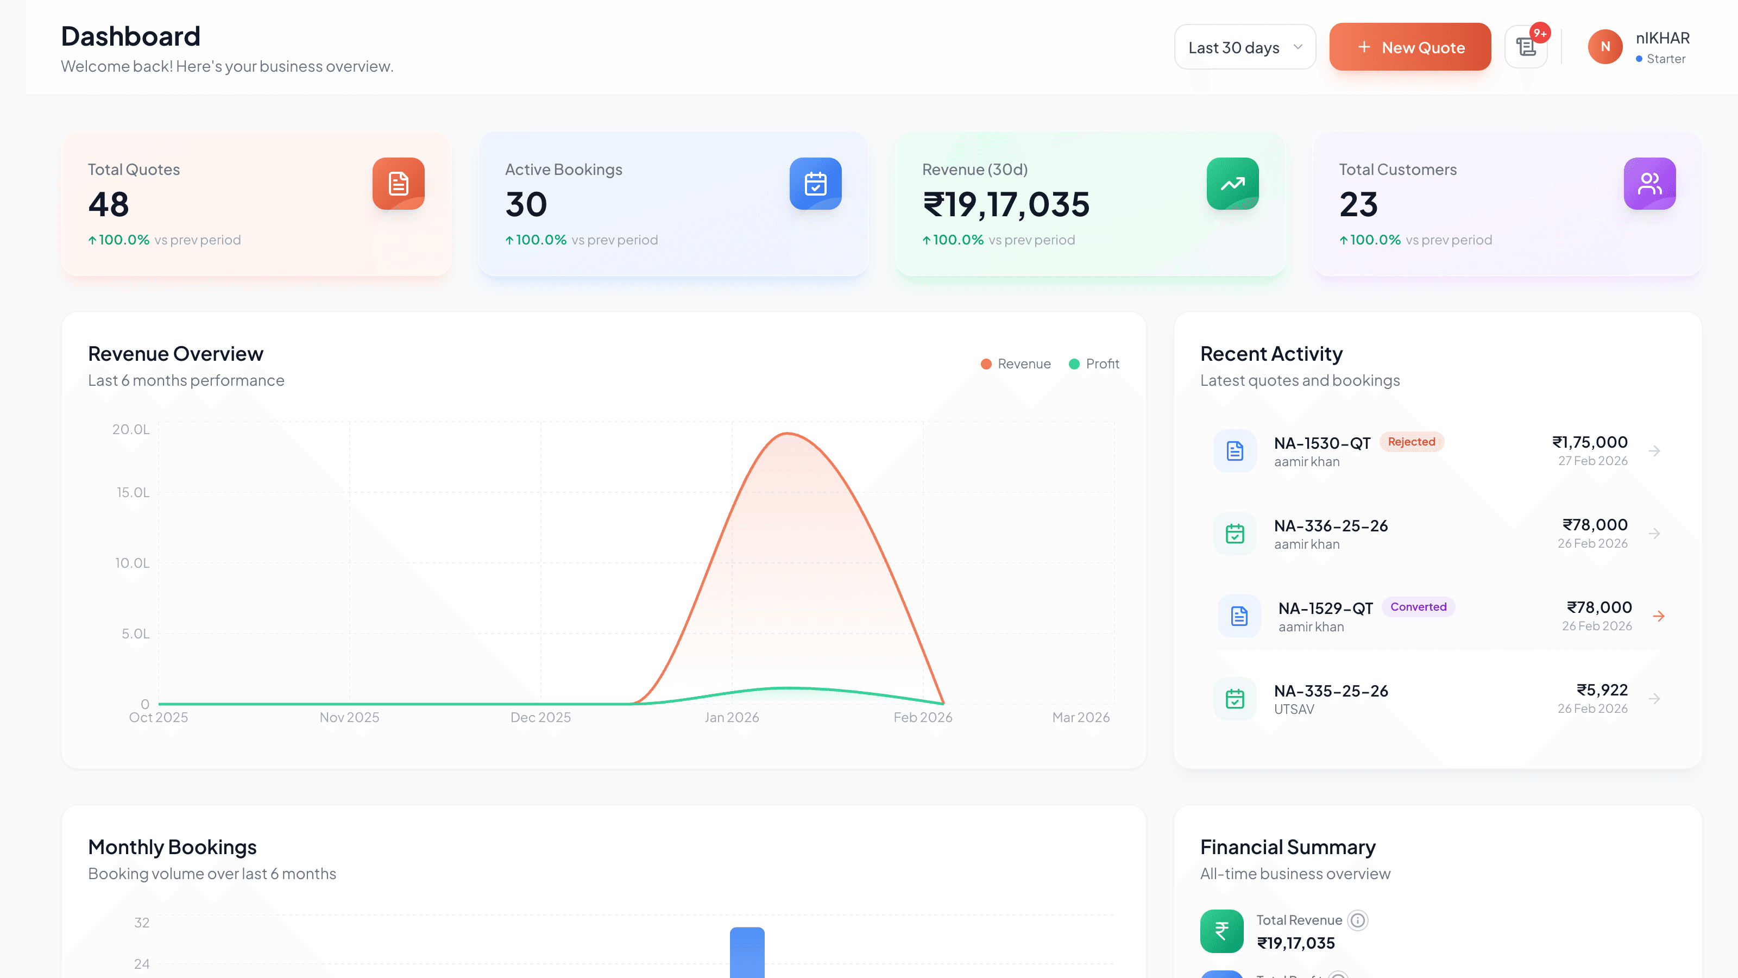Click the Active Bookings calendar icon

[816, 183]
